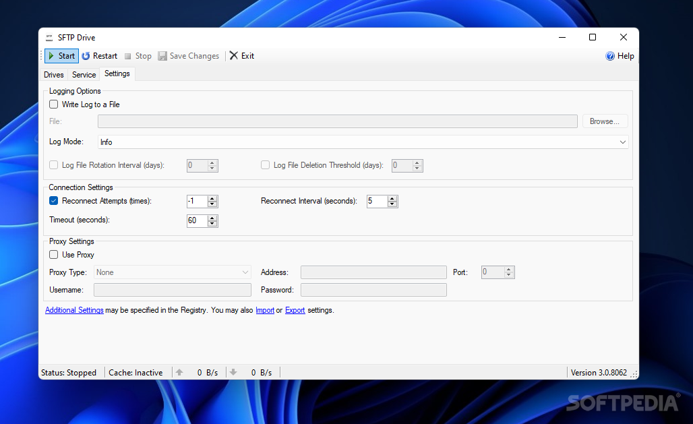Decrease Reconnect Attempts value with down arrow

point(212,204)
